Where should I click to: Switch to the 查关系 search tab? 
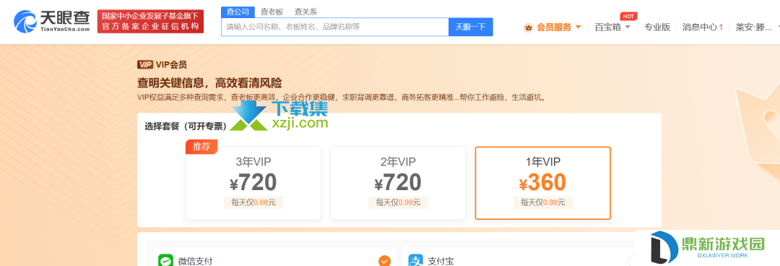tap(305, 12)
